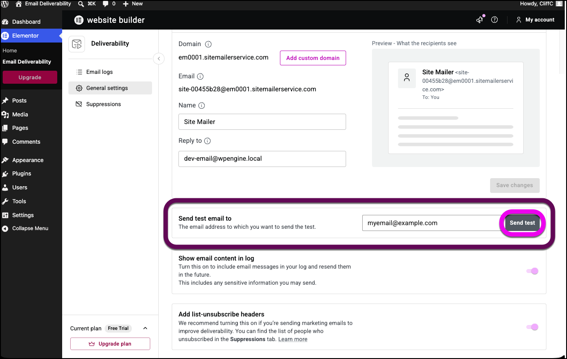
Task: Collapse the Deliverability side panel chevron
Action: [x=159, y=59]
